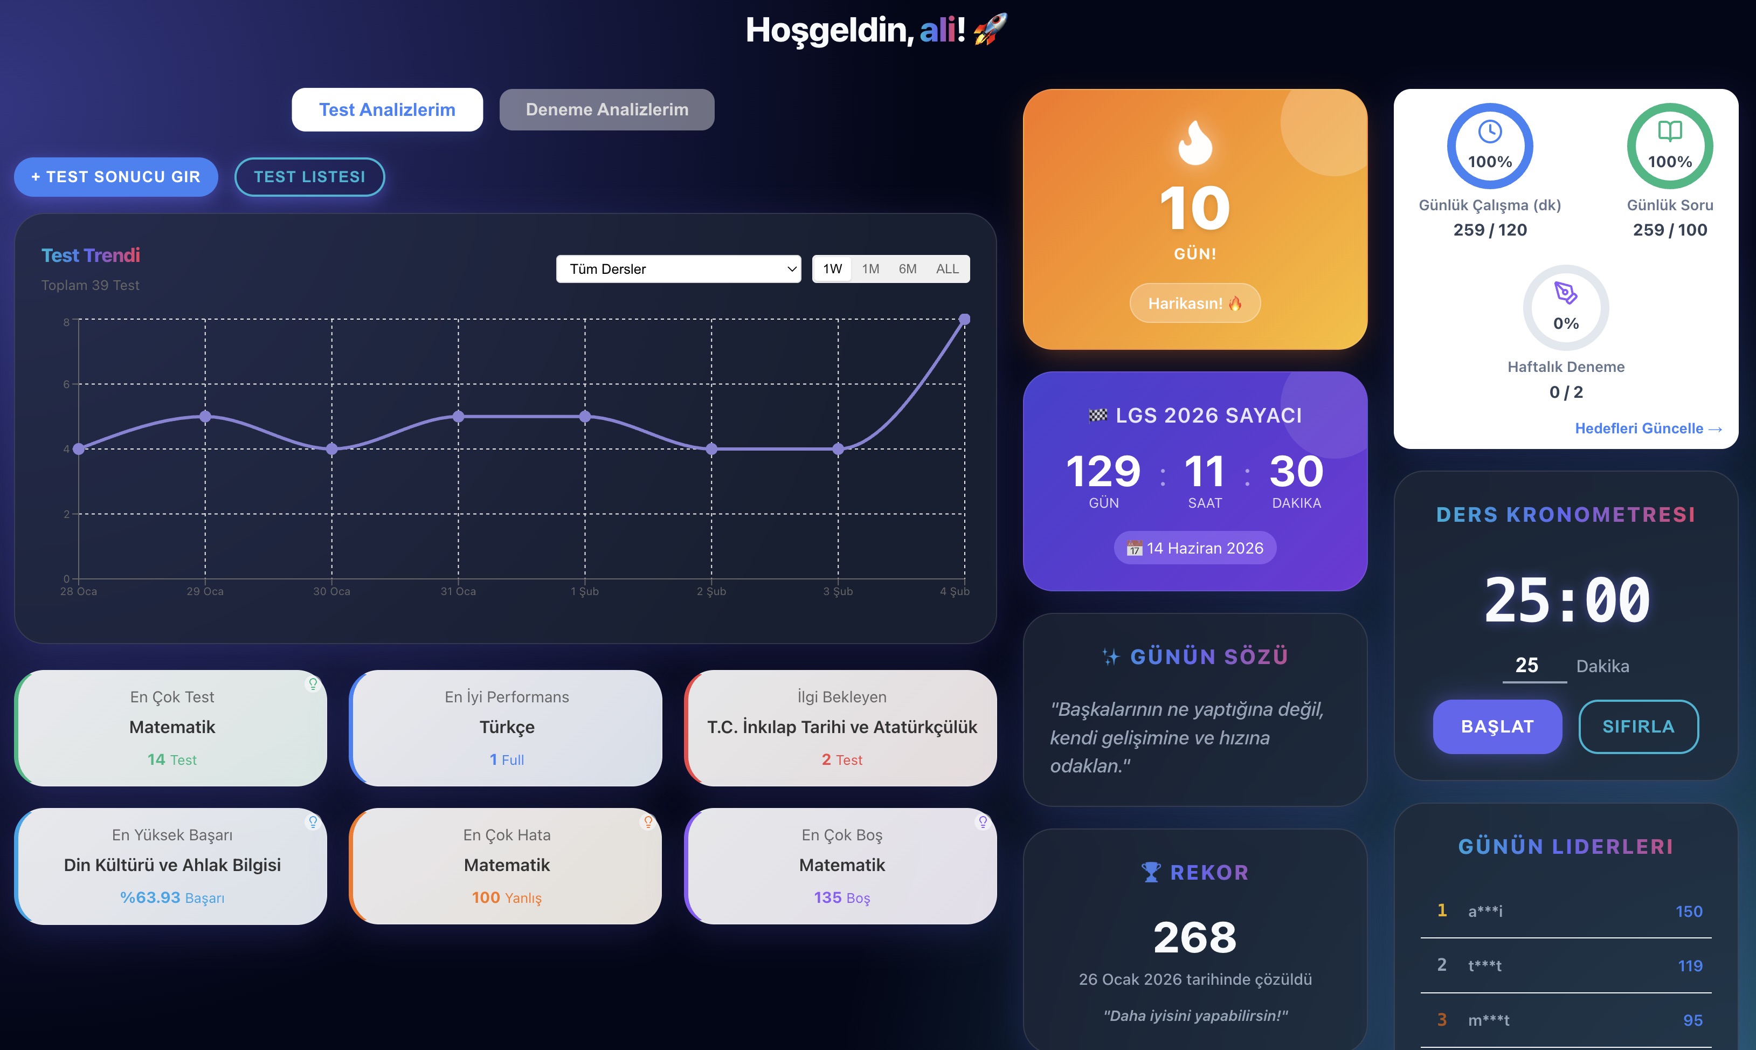The image size is (1756, 1050).
Task: Click lightbulb icon on En Çok Hata card
Action: pos(647,821)
